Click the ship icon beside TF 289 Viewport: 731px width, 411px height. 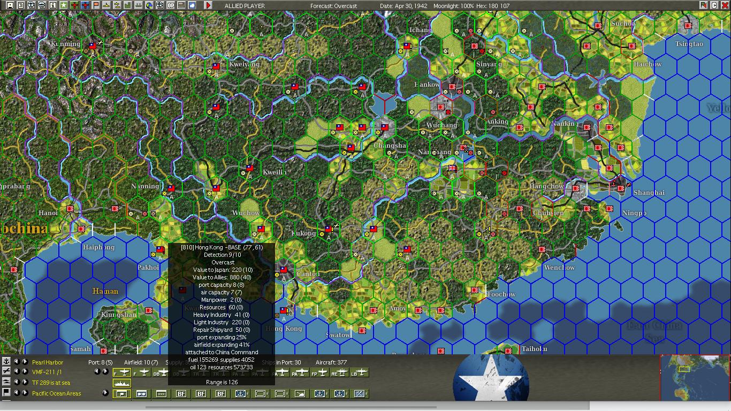6,382
